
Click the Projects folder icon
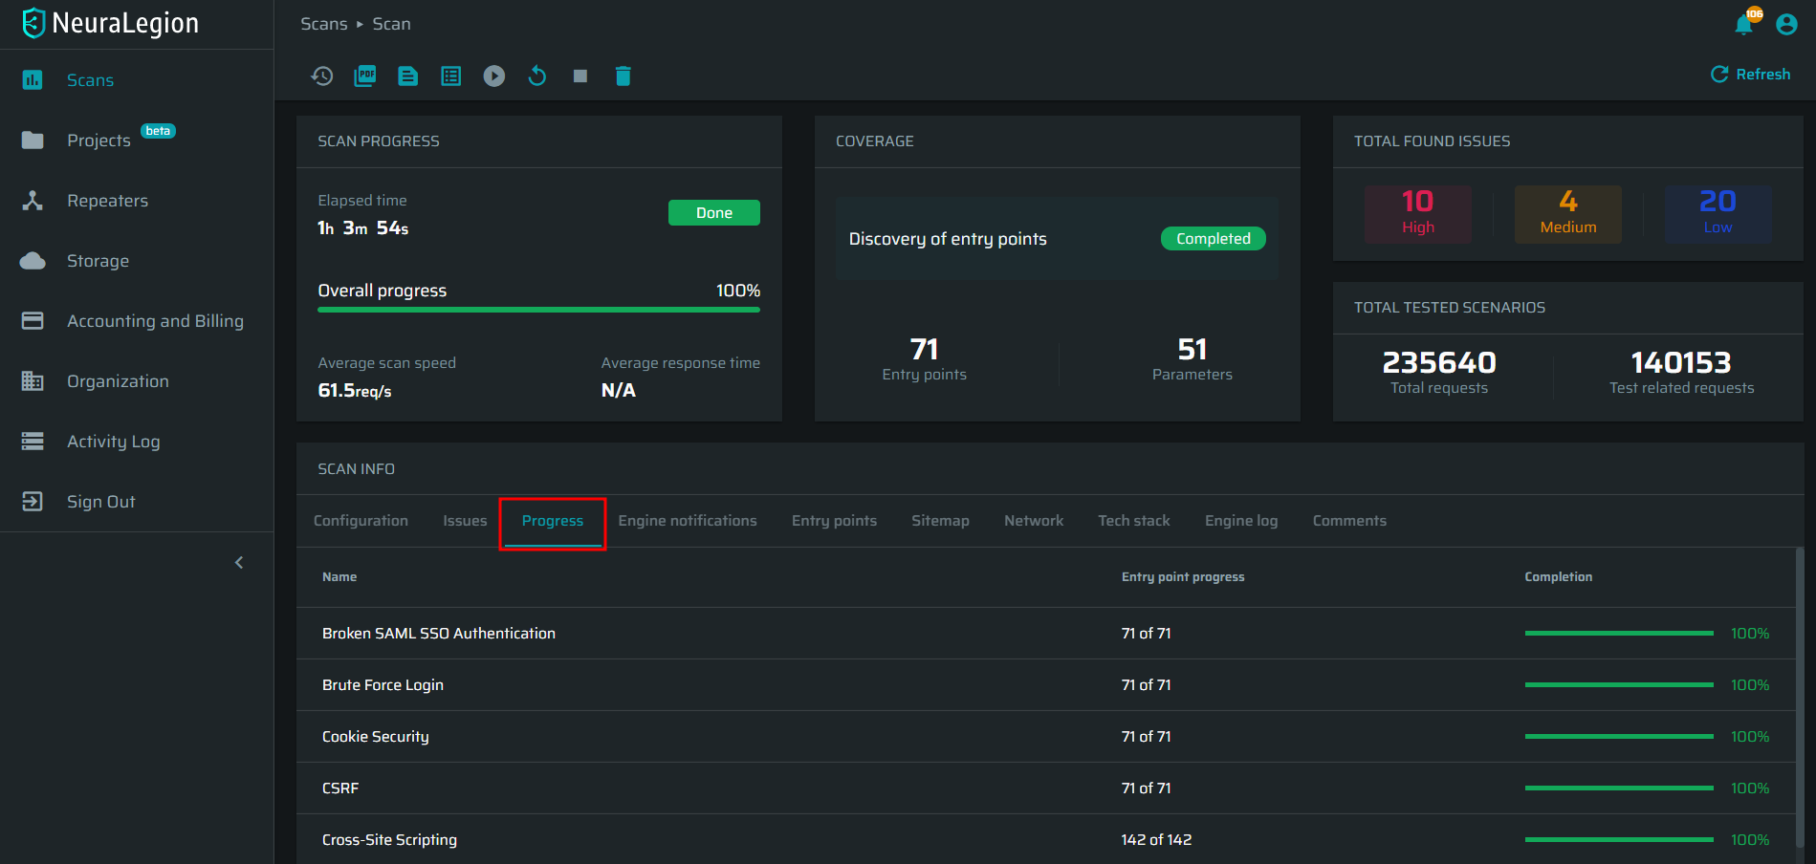tap(33, 140)
